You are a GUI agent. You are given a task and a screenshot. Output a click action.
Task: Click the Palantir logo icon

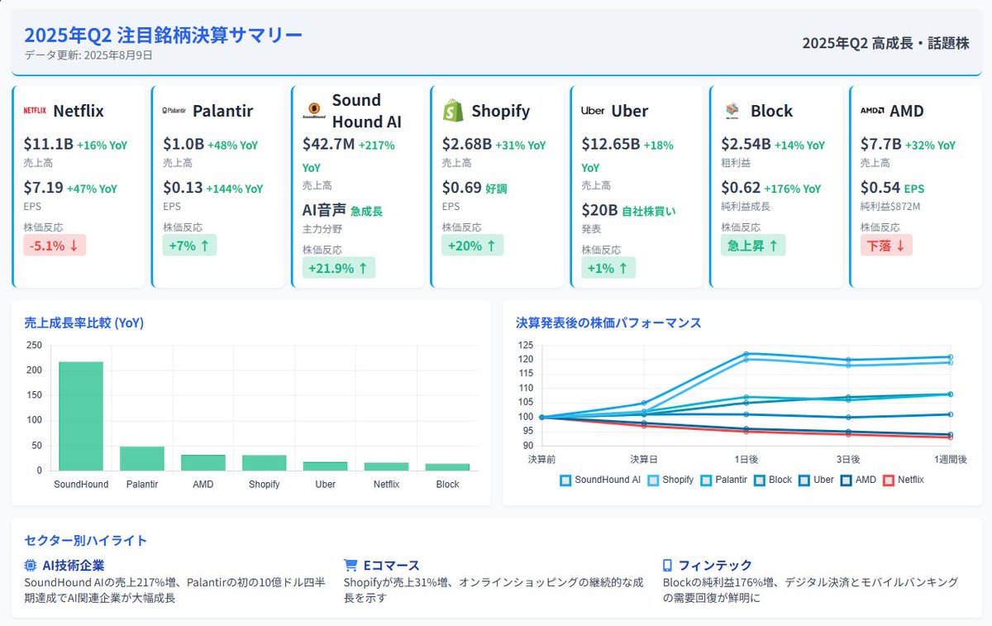point(174,111)
